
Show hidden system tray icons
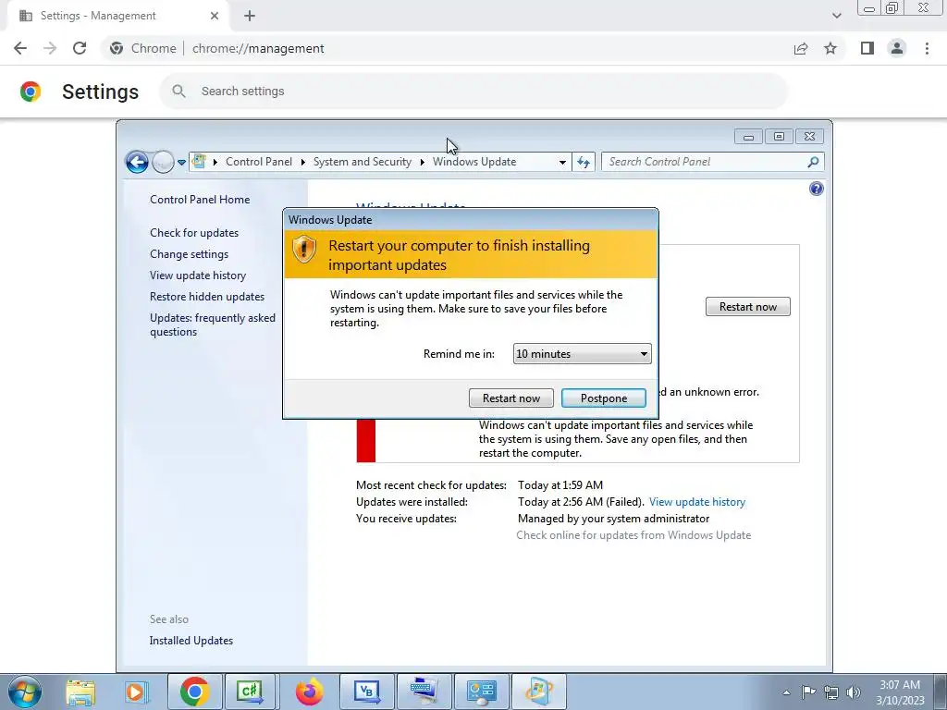(x=786, y=692)
